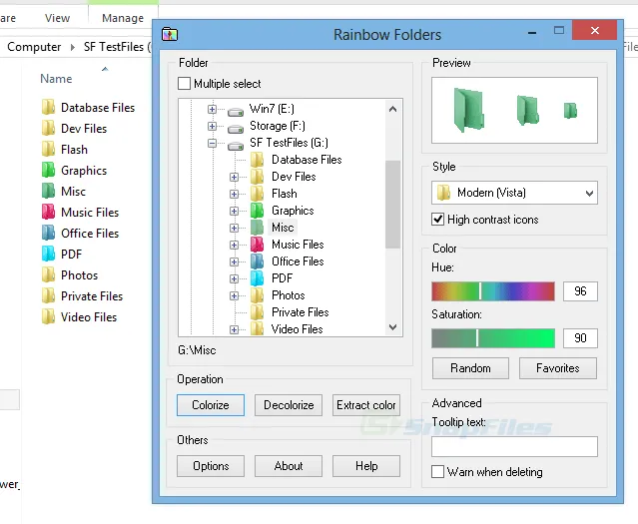
Task: Enable Warn when deleting checkbox
Action: pyautogui.click(x=437, y=472)
